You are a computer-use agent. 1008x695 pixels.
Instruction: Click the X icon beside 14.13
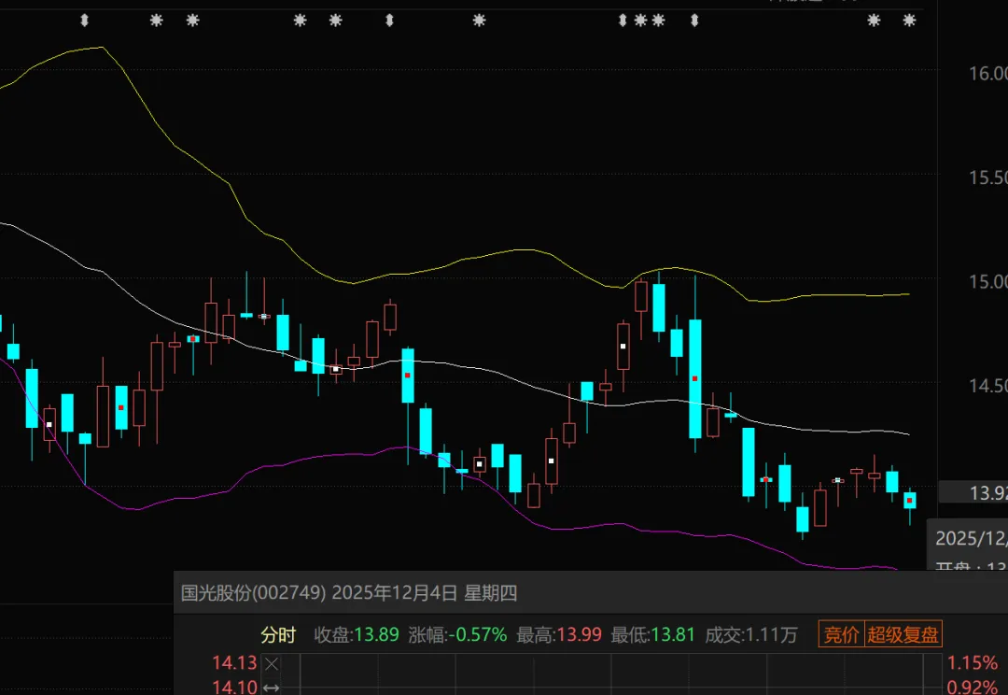pos(272,663)
